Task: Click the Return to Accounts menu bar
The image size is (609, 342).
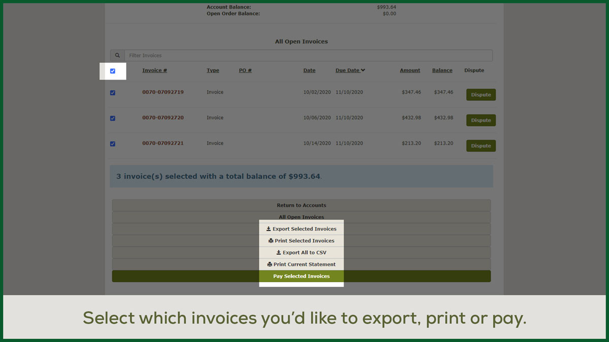Action: click(301, 205)
